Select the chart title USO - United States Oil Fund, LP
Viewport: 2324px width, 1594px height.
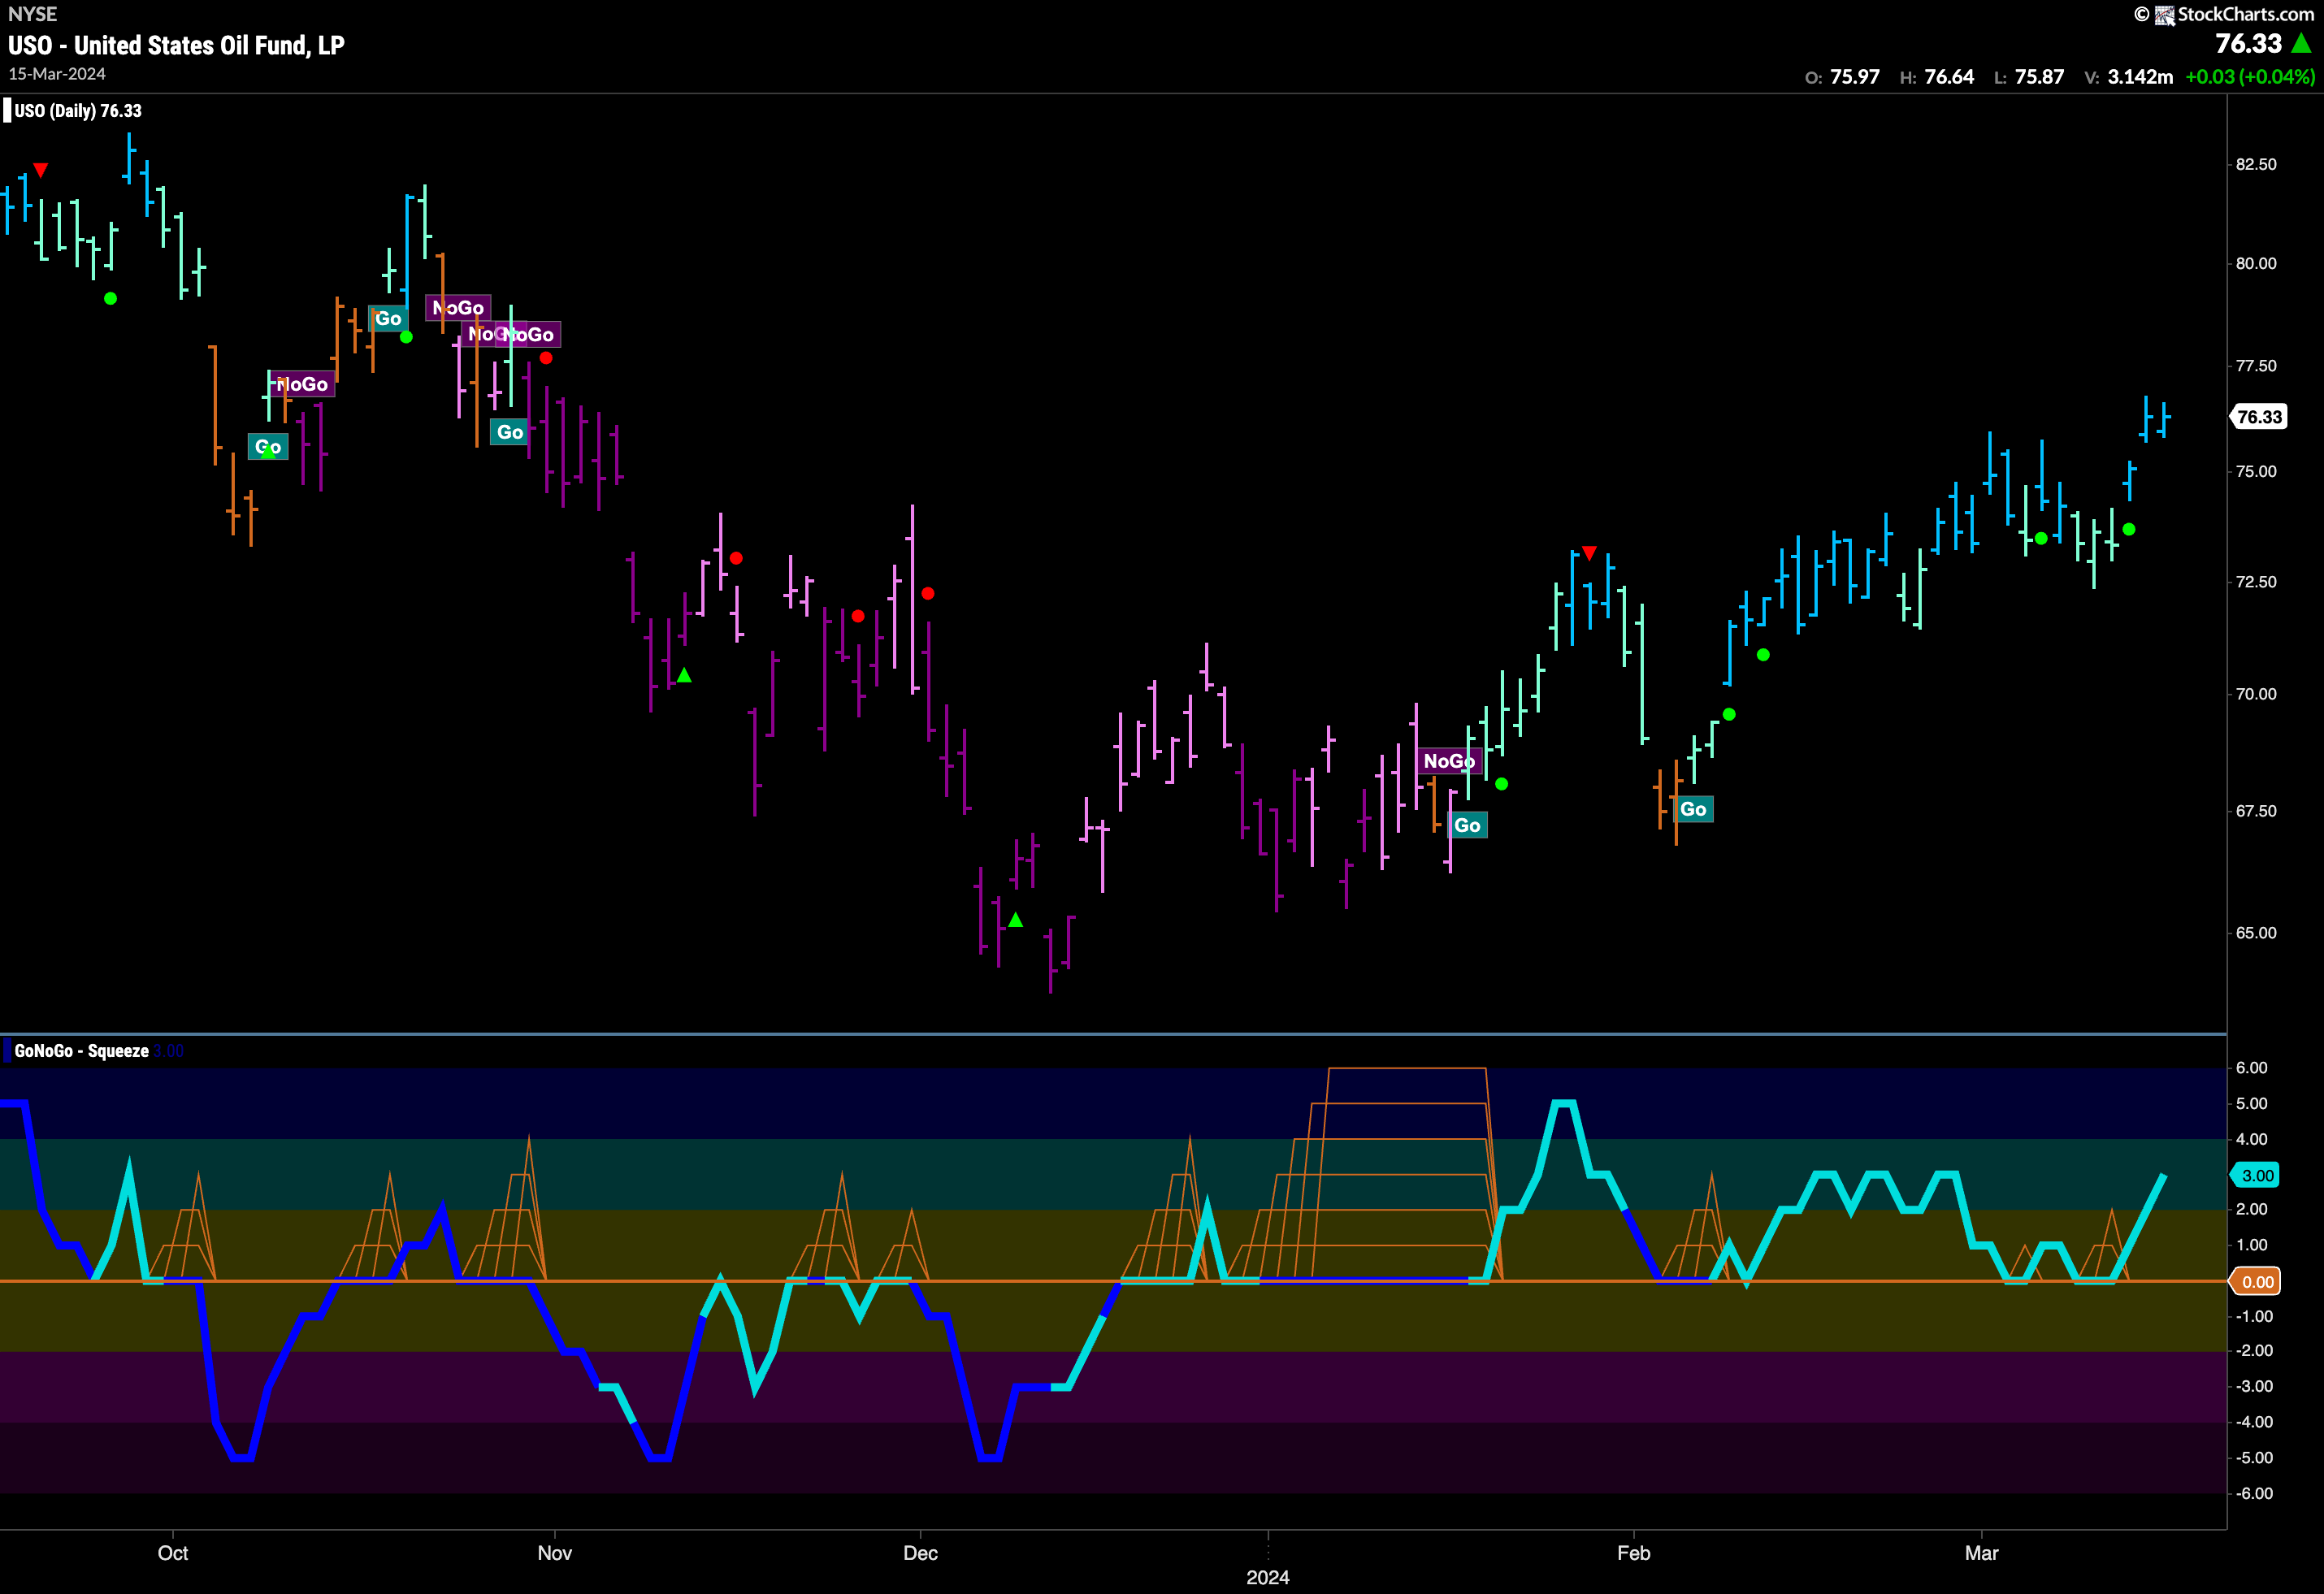176,45
